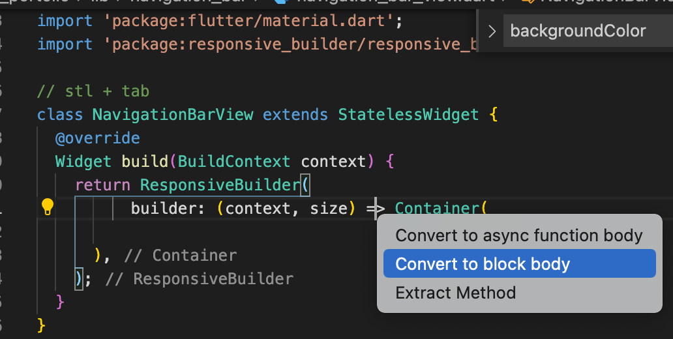Click the '// ResponsiveBuilder' closing label

[x=199, y=279]
